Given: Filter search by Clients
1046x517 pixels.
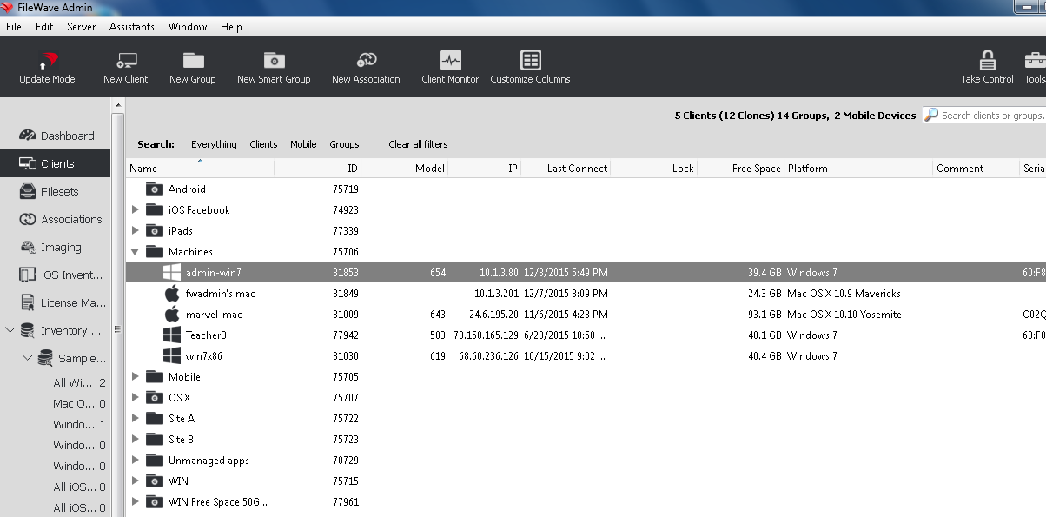Looking at the screenshot, I should 263,144.
